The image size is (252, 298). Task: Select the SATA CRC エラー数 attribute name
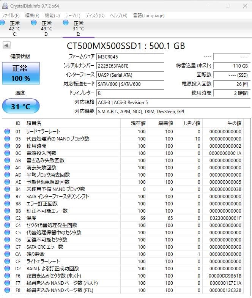45,247
